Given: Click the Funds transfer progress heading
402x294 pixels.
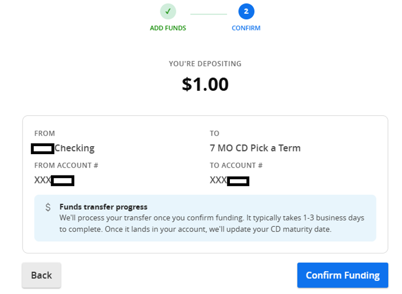Looking at the screenshot, I should click(x=103, y=206).
